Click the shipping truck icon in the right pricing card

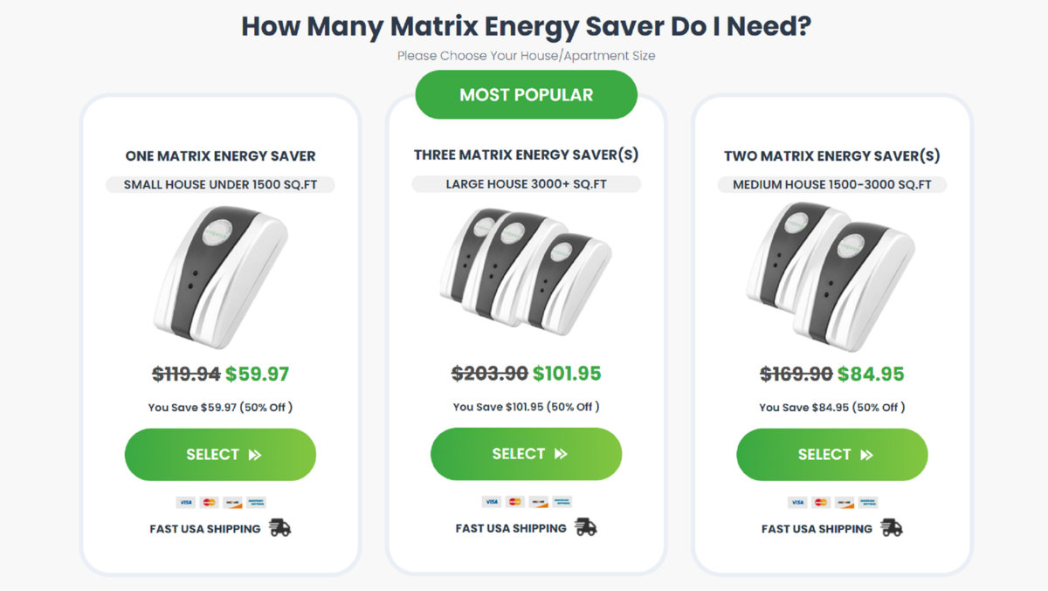[892, 527]
